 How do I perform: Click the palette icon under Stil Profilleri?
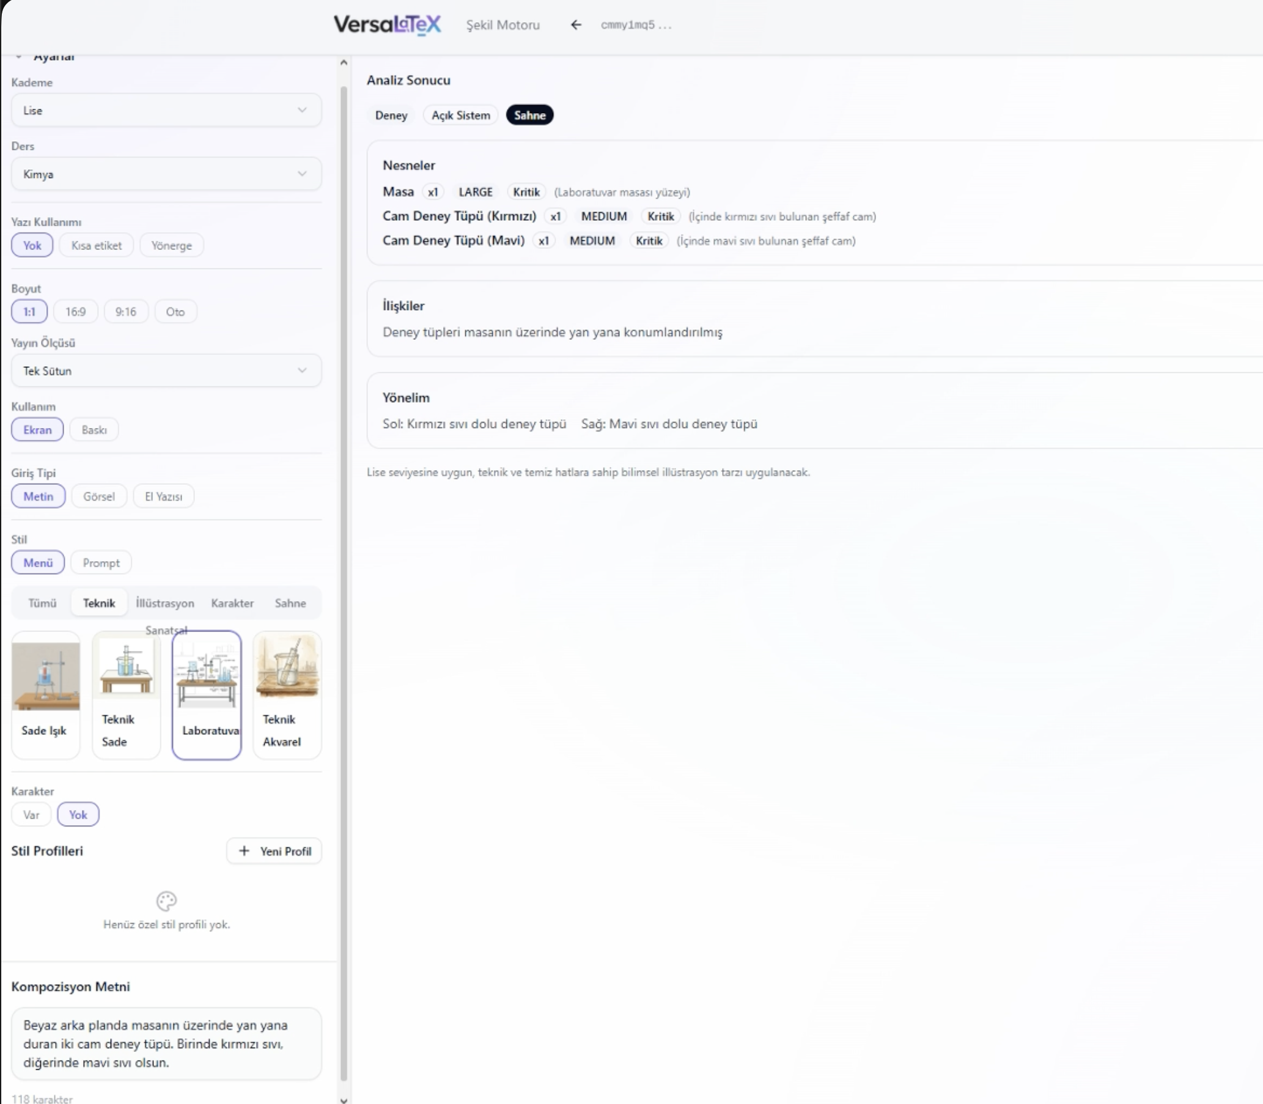[x=166, y=900]
